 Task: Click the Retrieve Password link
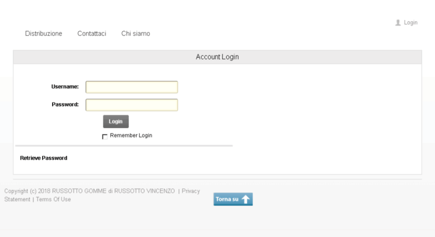pyautogui.click(x=44, y=158)
